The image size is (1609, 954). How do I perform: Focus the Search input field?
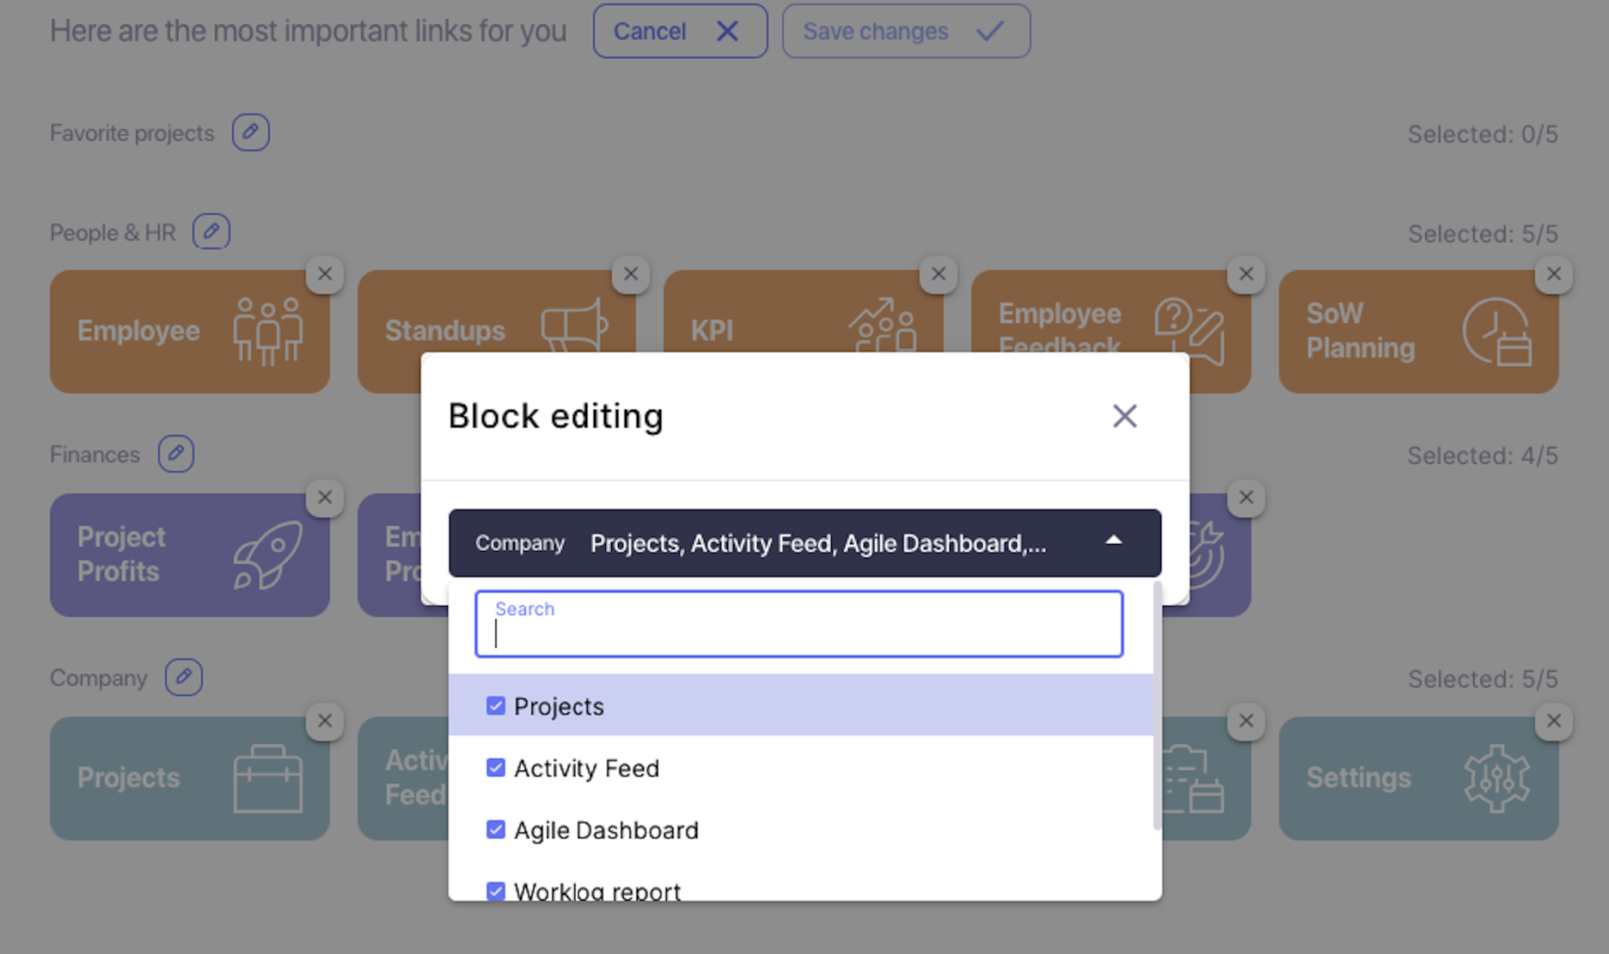pyautogui.click(x=798, y=624)
